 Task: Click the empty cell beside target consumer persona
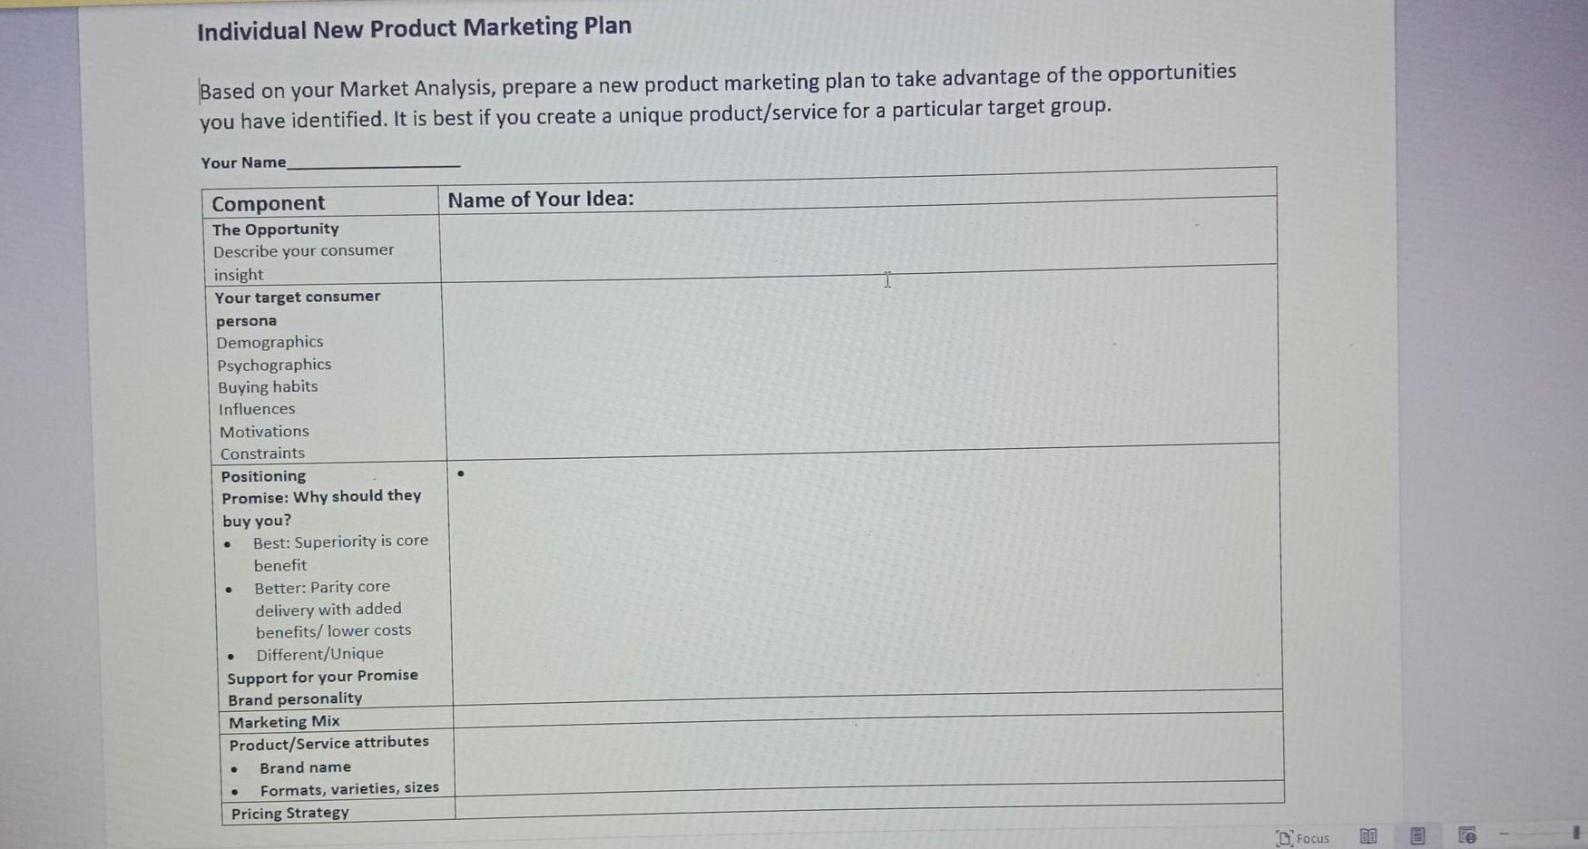(x=861, y=365)
